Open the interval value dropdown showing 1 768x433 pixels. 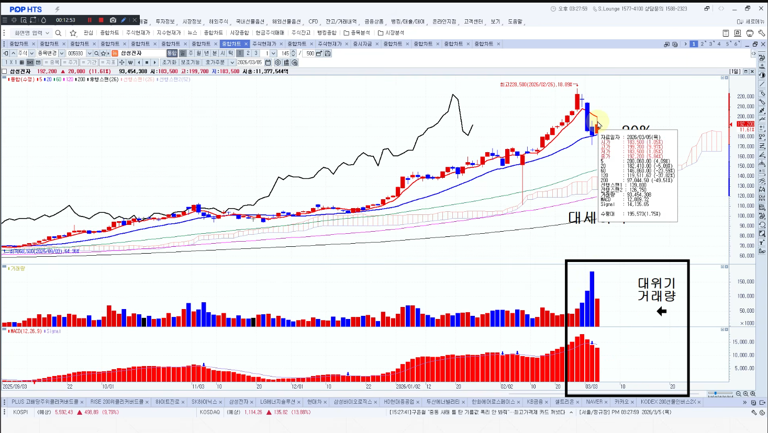pyautogui.click(x=273, y=53)
